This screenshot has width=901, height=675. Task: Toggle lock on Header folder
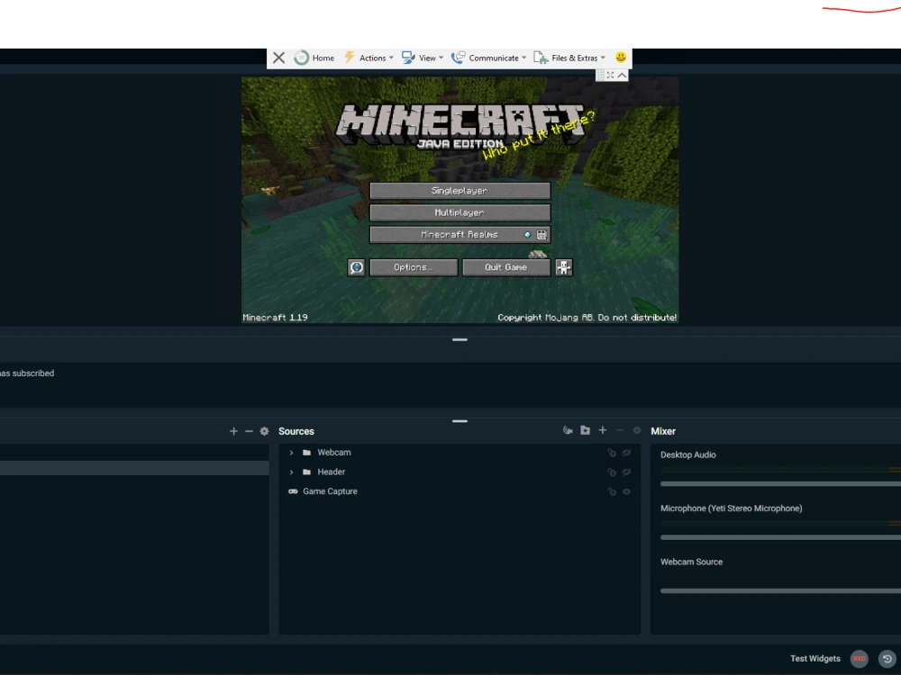(x=612, y=472)
